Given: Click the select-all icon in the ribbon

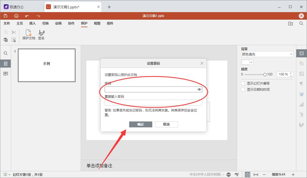Looking at the screenshot, I should pyautogui.click(x=14, y=40).
